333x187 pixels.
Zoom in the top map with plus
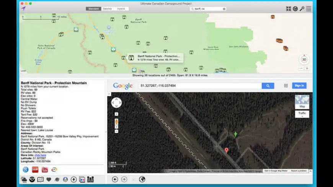307,68
